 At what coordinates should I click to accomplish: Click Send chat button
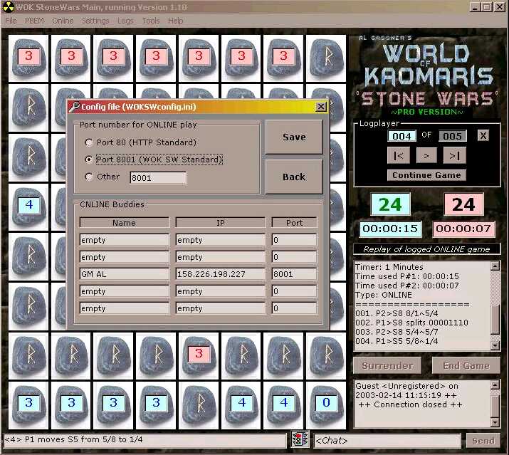[483, 441]
